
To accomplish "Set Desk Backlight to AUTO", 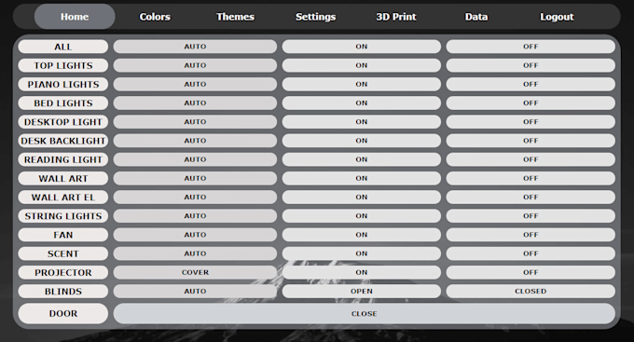I will click(x=195, y=141).
